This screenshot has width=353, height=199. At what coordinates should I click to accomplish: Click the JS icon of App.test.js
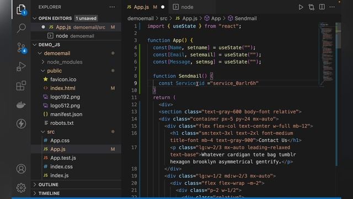click(46, 158)
